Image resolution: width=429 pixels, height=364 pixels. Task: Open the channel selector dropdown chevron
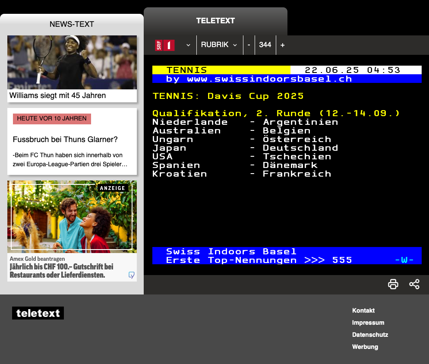click(188, 45)
